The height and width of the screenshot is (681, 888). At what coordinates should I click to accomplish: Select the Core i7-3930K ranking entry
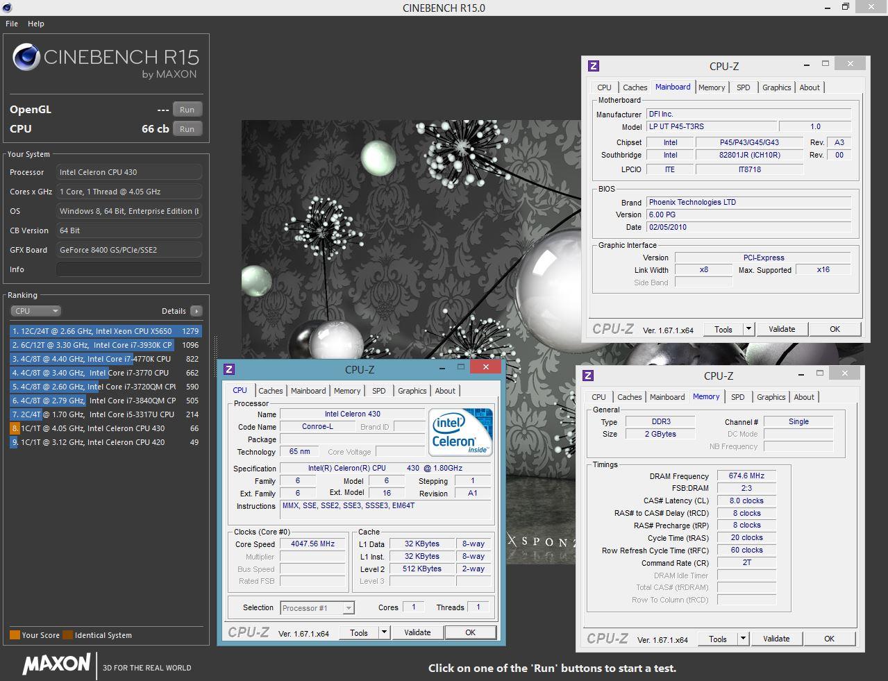(106, 345)
